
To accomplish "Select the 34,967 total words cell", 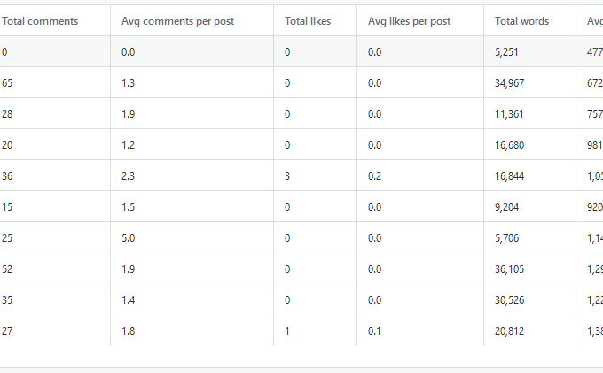I will click(510, 83).
